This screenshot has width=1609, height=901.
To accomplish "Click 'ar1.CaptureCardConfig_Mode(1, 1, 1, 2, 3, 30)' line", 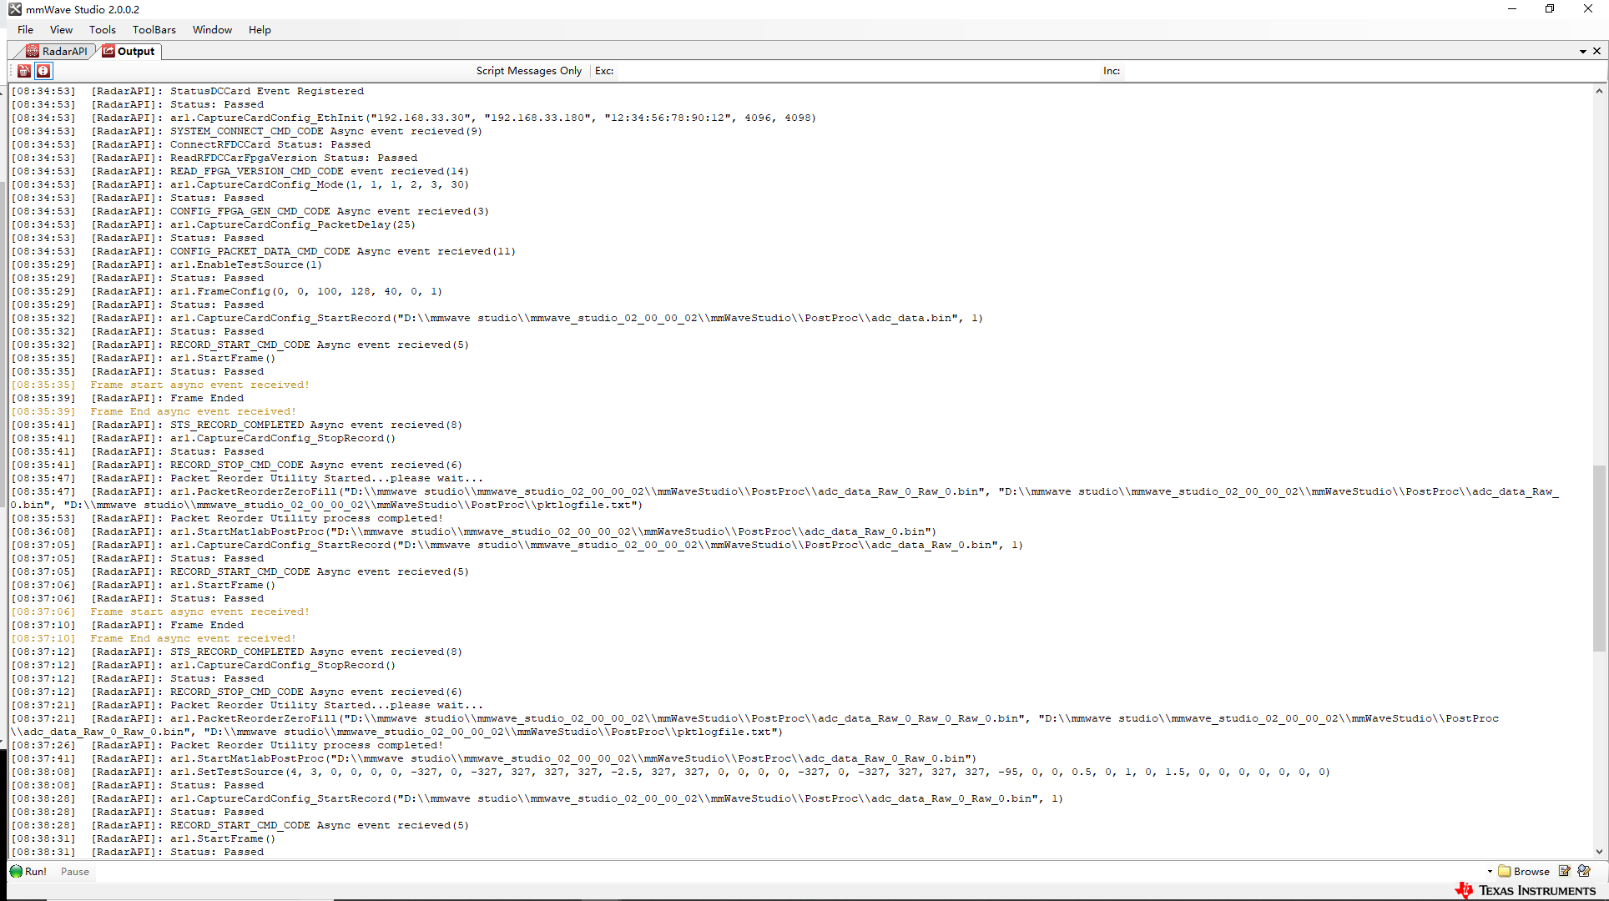I will pyautogui.click(x=320, y=184).
